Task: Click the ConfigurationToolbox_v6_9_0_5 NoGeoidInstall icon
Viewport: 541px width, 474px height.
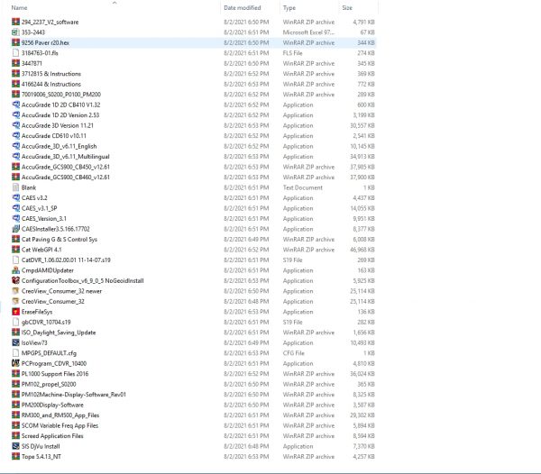Action: tap(15, 280)
